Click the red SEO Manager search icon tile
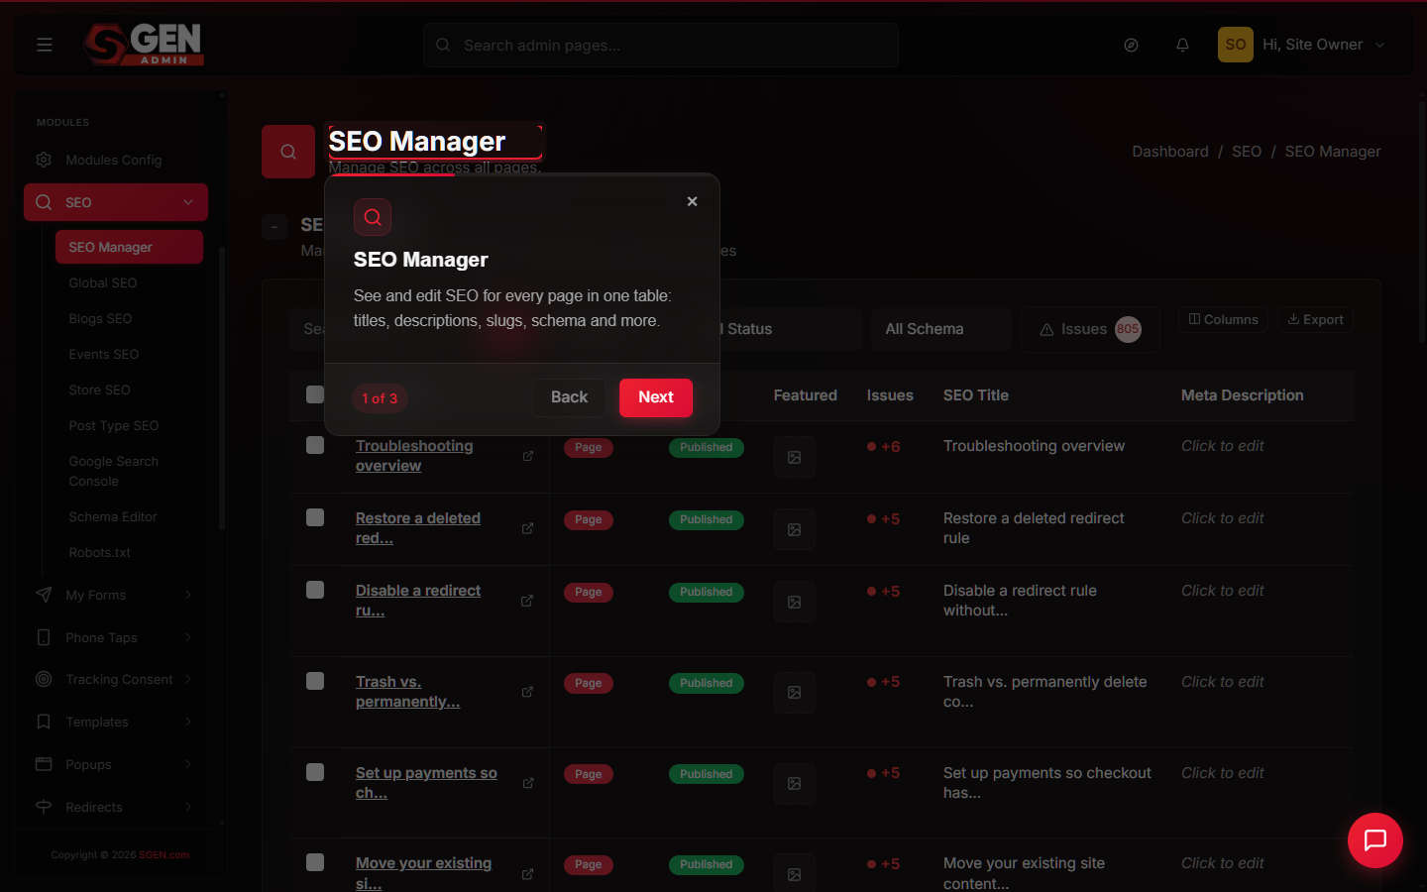Viewport: 1427px width, 892px height. [x=288, y=152]
